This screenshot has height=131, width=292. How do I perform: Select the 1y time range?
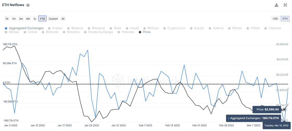(35, 19)
